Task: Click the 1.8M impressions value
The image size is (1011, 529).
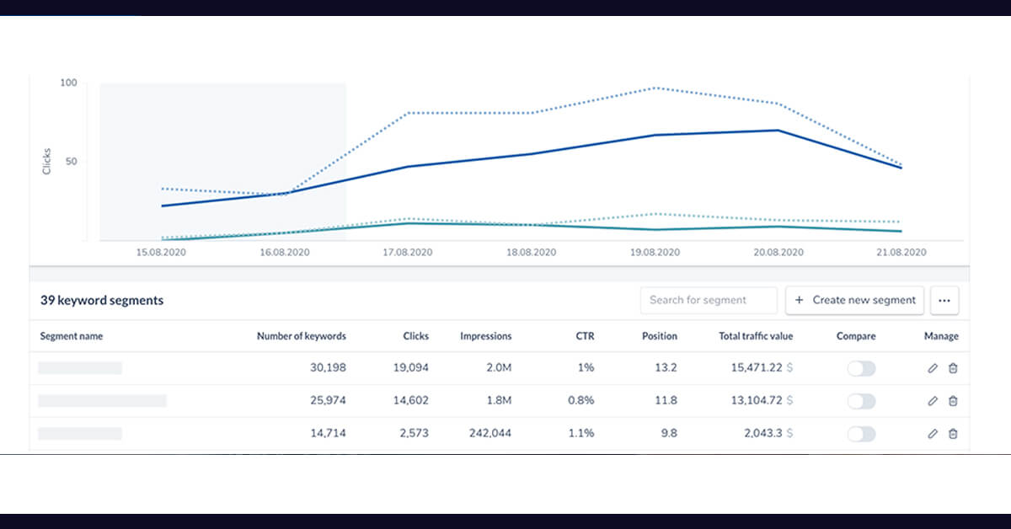Action: (x=499, y=401)
